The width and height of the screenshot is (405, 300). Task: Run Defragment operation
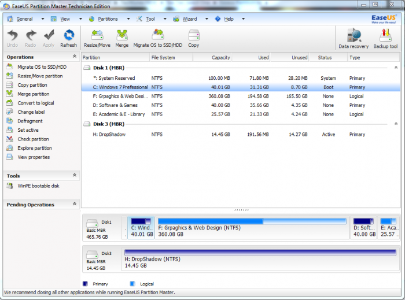pos(24,121)
